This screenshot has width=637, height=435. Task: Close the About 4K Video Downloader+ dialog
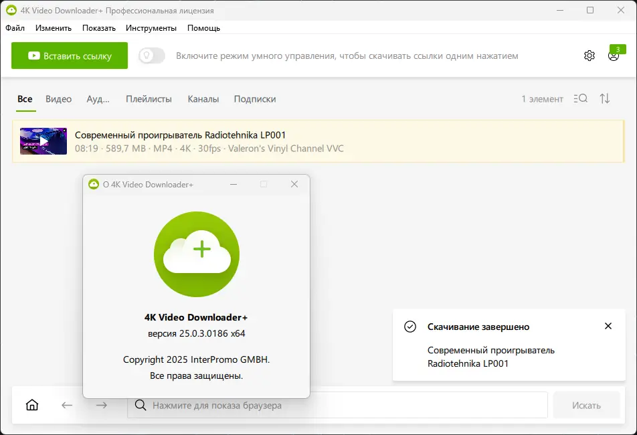point(294,185)
